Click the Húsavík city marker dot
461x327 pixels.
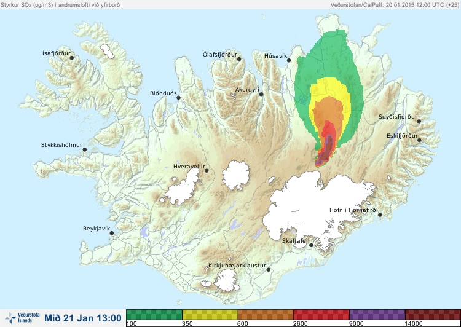(289, 60)
